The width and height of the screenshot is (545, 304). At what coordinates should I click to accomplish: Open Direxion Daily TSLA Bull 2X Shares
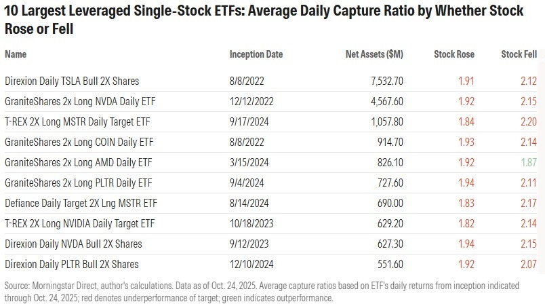pyautogui.click(x=71, y=81)
